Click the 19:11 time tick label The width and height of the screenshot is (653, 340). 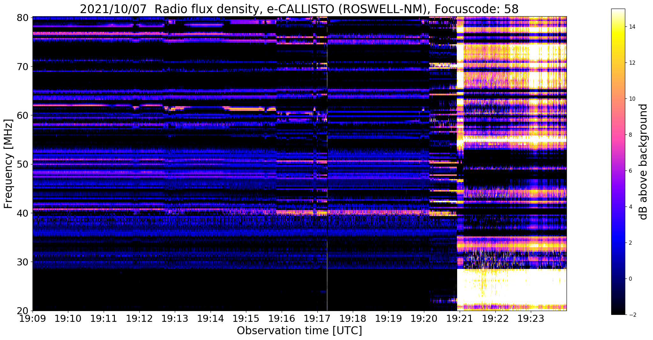(x=104, y=318)
